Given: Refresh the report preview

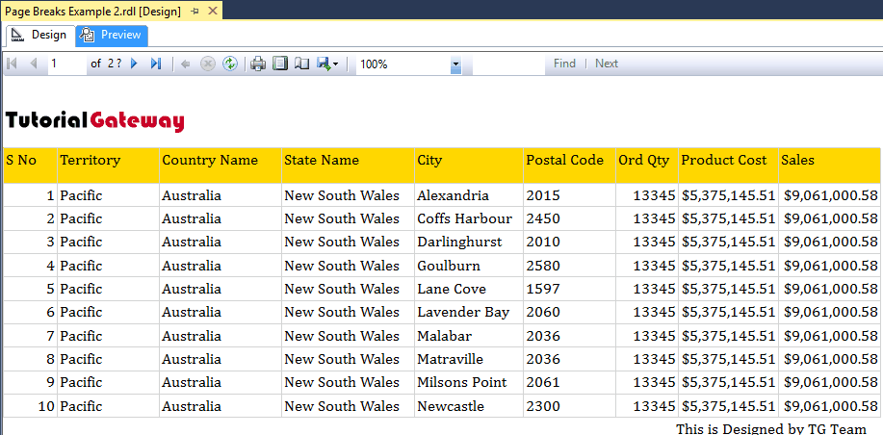Looking at the screenshot, I should [x=230, y=64].
